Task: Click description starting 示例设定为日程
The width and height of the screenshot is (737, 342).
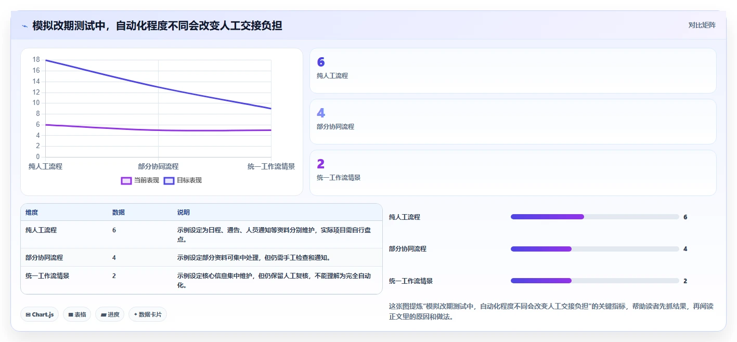Action: pos(274,234)
